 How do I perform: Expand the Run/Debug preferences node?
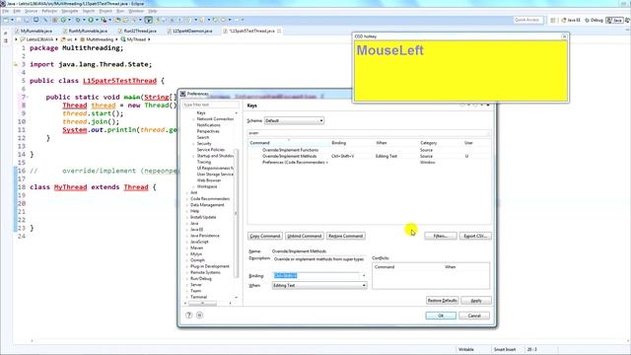[187, 278]
